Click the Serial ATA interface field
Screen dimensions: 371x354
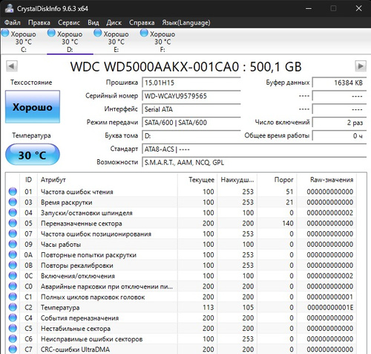[x=191, y=109]
